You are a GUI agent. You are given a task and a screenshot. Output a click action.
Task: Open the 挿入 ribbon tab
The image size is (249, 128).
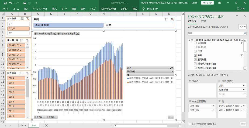tap(26, 9)
